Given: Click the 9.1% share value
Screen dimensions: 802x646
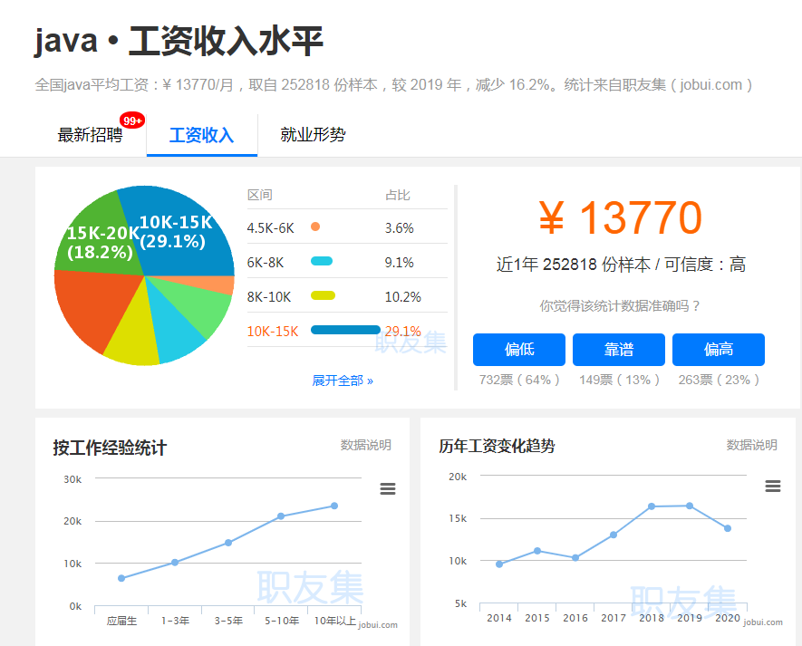Looking at the screenshot, I should (400, 263).
